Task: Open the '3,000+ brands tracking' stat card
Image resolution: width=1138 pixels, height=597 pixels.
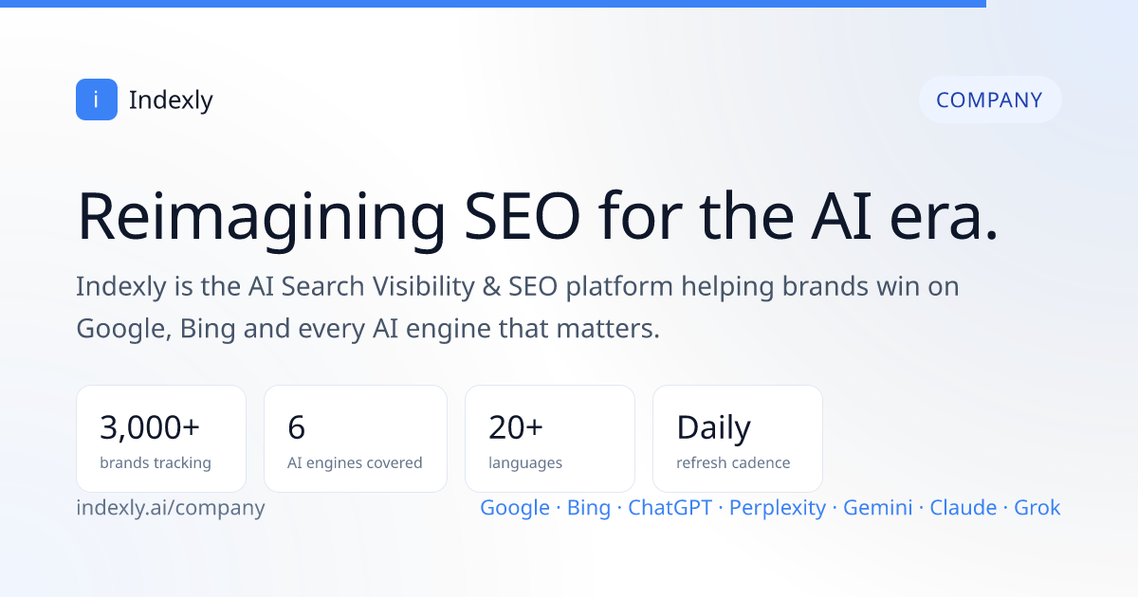Action: (x=161, y=439)
